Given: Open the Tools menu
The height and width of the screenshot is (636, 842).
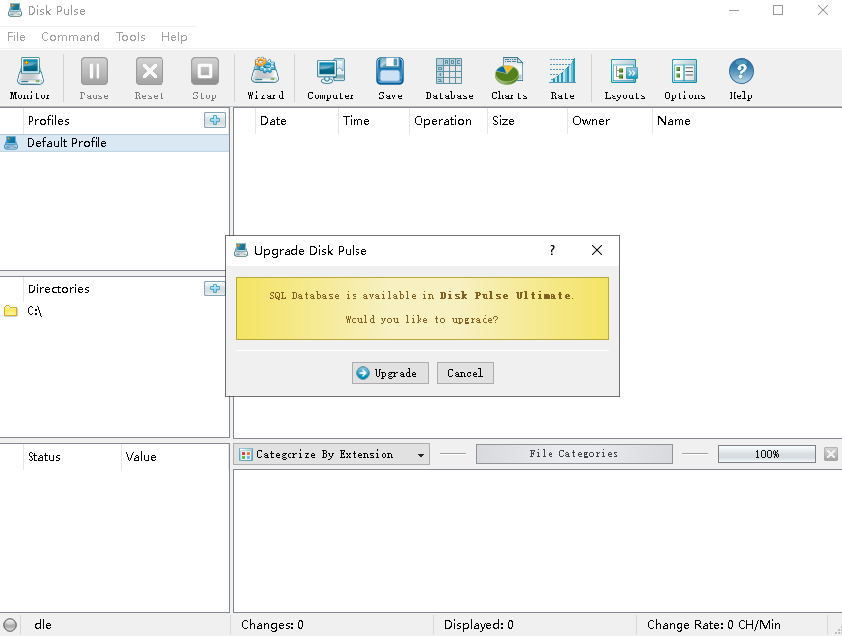Looking at the screenshot, I should (x=131, y=37).
